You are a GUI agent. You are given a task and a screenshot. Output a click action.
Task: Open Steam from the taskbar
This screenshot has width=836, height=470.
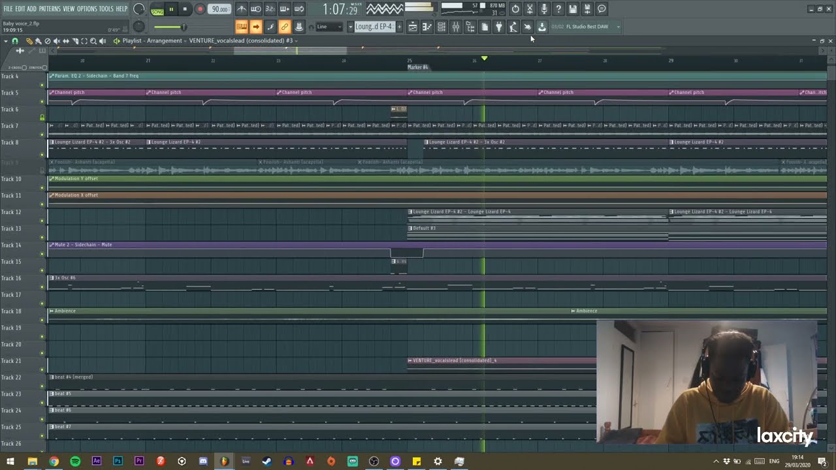tap(267, 462)
